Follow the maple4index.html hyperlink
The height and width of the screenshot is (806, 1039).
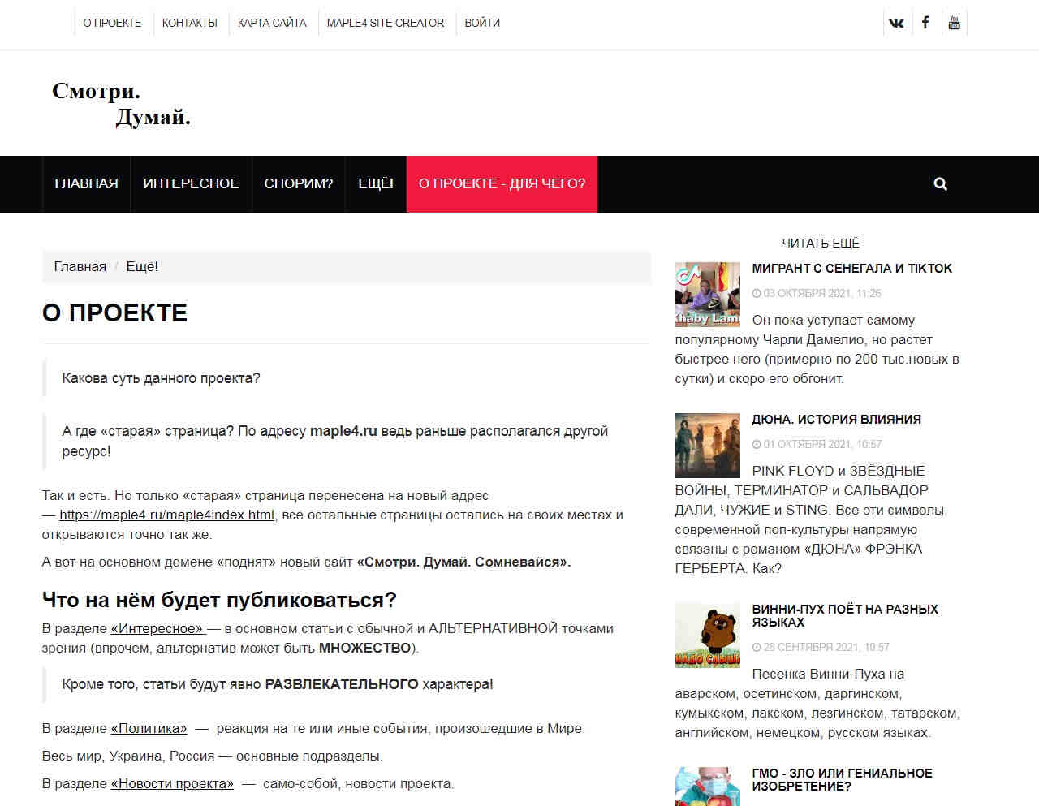tap(166, 515)
